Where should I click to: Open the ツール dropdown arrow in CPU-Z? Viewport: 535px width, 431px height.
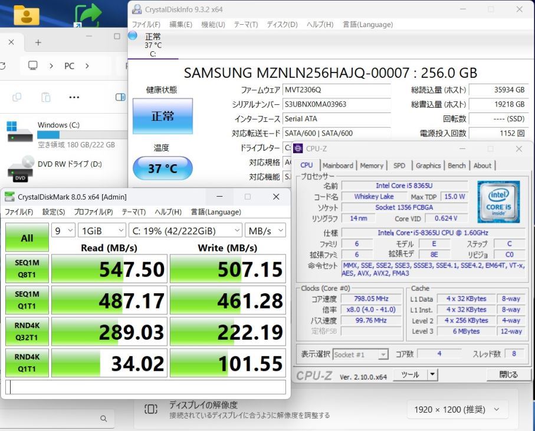click(x=432, y=374)
